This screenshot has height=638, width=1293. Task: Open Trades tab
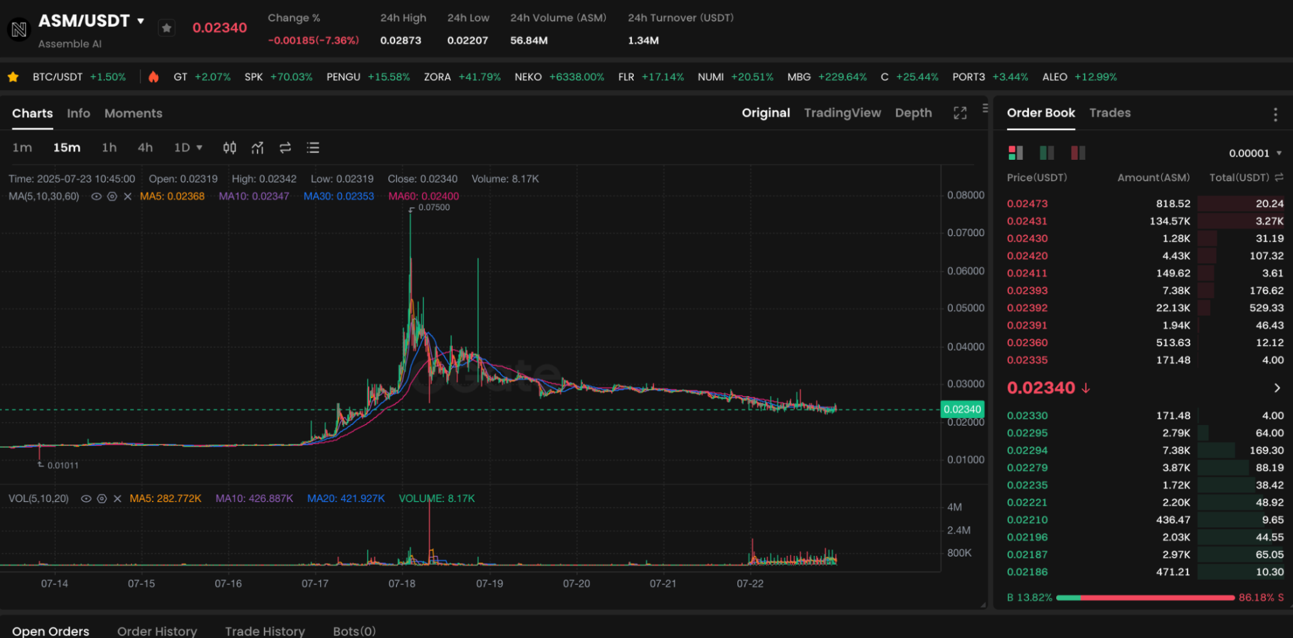pos(1110,113)
